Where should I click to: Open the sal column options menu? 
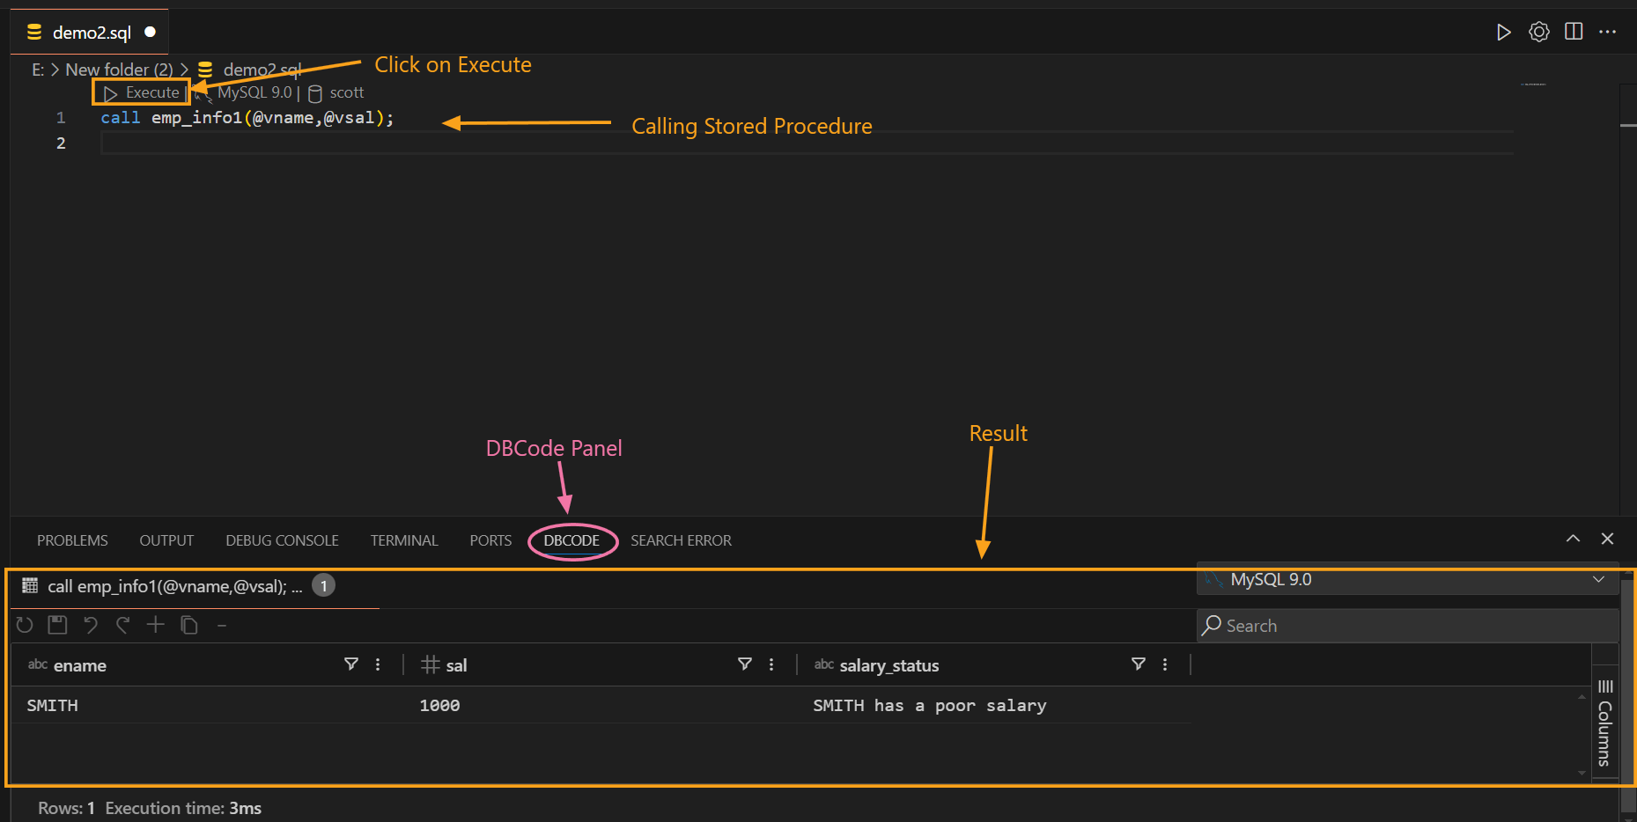coord(771,664)
